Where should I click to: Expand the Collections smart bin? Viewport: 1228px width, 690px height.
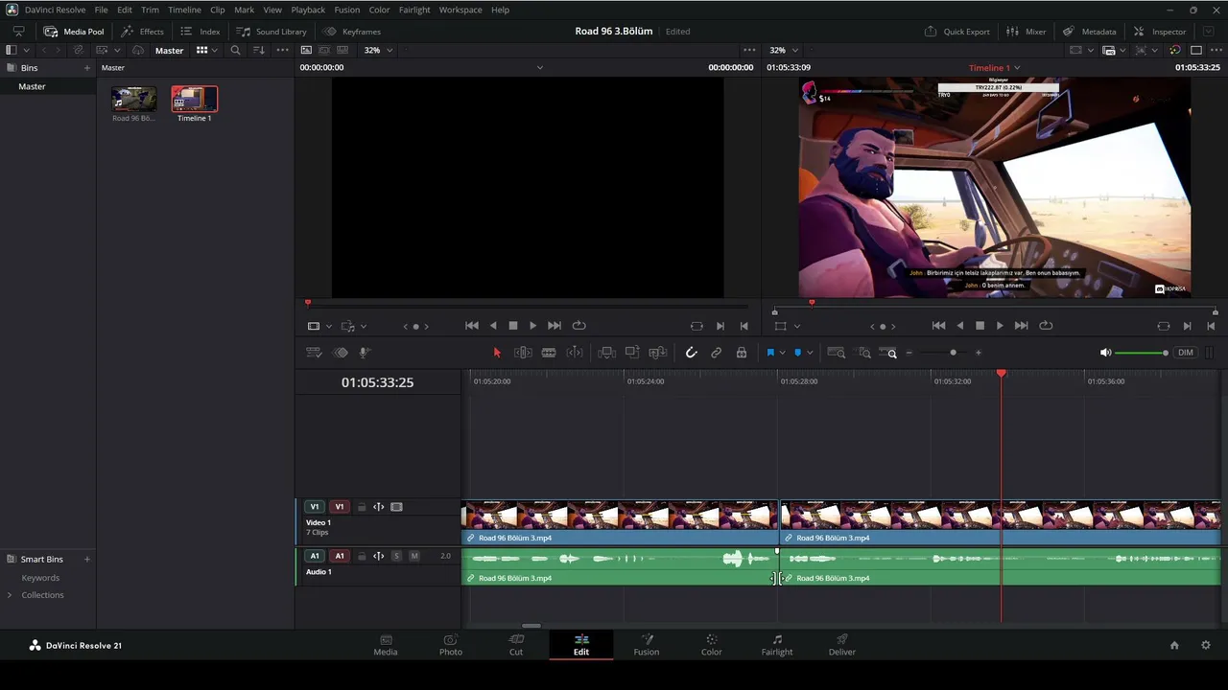click(10, 595)
